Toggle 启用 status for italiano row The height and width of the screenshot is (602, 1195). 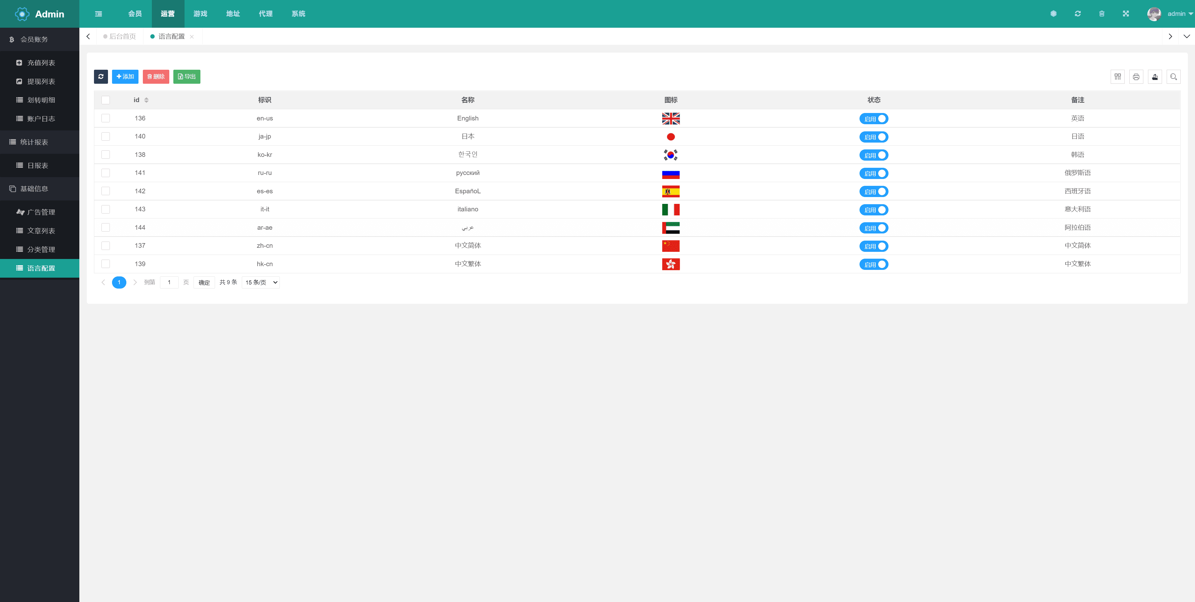click(x=874, y=209)
